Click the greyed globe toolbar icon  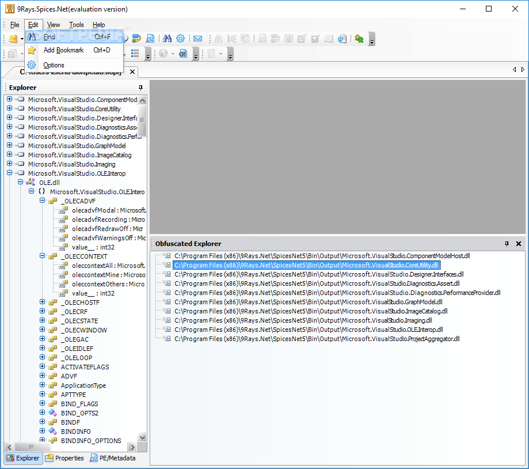pos(163,54)
